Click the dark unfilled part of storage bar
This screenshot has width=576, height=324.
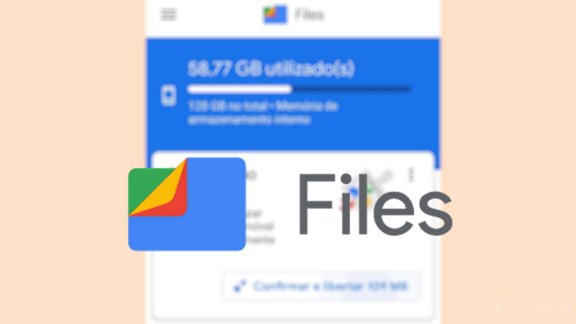coord(351,89)
